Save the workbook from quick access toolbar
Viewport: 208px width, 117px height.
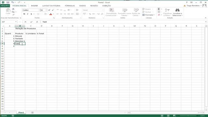pyautogui.click(x=8, y=2)
